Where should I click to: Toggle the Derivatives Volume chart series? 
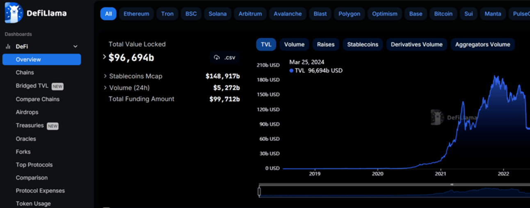[416, 44]
